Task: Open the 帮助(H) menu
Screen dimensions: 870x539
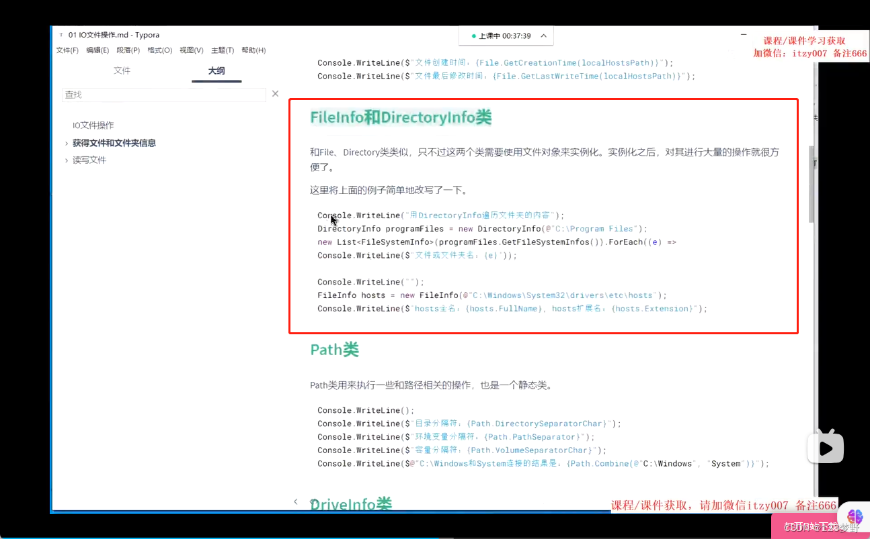Action: (253, 50)
